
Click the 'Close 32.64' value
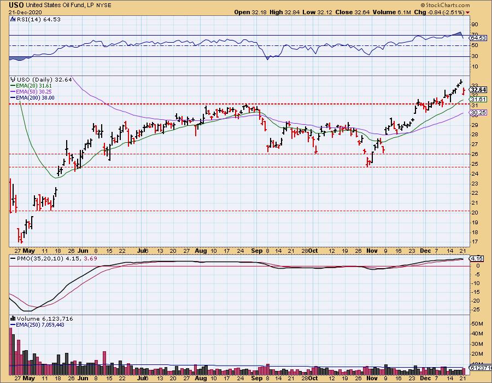353,12
